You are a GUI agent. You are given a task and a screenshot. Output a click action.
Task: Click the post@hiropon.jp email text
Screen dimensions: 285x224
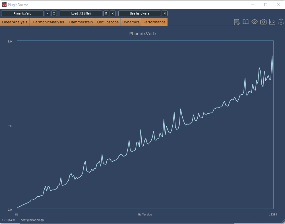[x=32, y=220]
